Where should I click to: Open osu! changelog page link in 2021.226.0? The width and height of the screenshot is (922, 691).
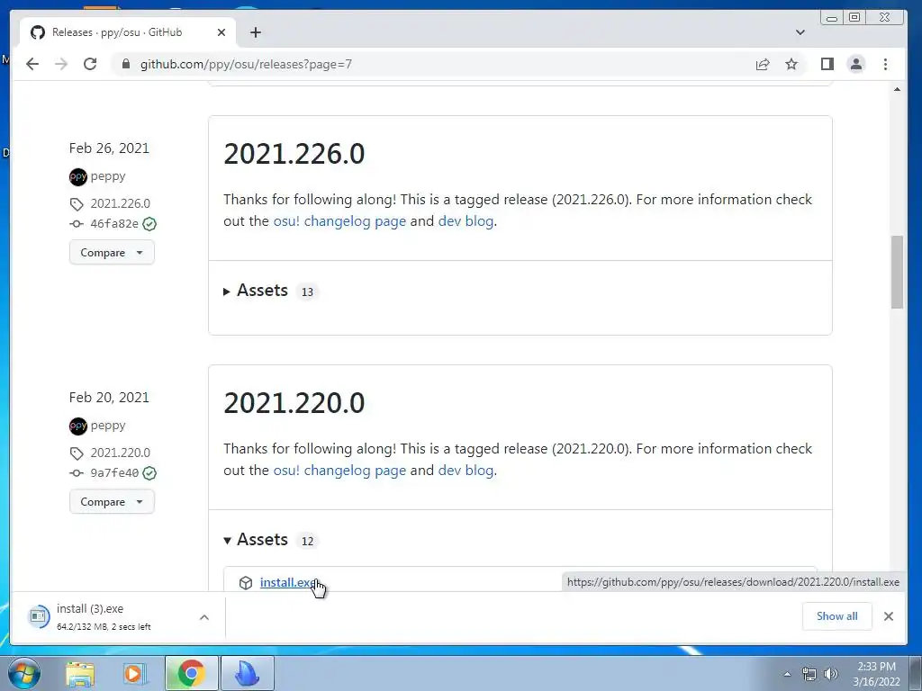[x=339, y=221]
